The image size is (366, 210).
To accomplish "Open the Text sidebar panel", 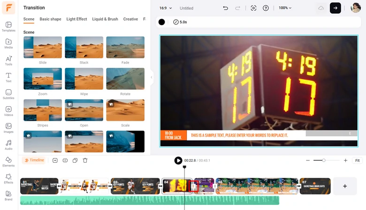I will pyautogui.click(x=8, y=78).
